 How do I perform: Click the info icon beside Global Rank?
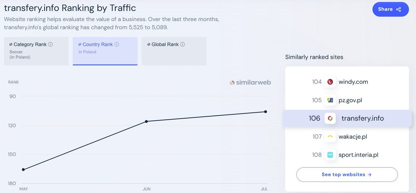(x=183, y=45)
